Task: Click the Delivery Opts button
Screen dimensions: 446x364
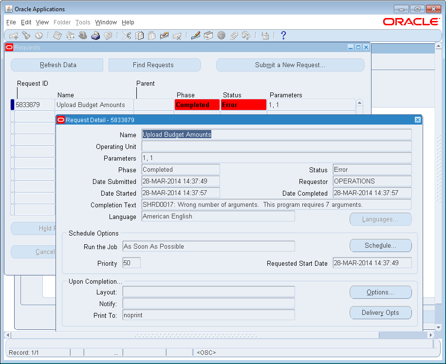Action: (380, 313)
